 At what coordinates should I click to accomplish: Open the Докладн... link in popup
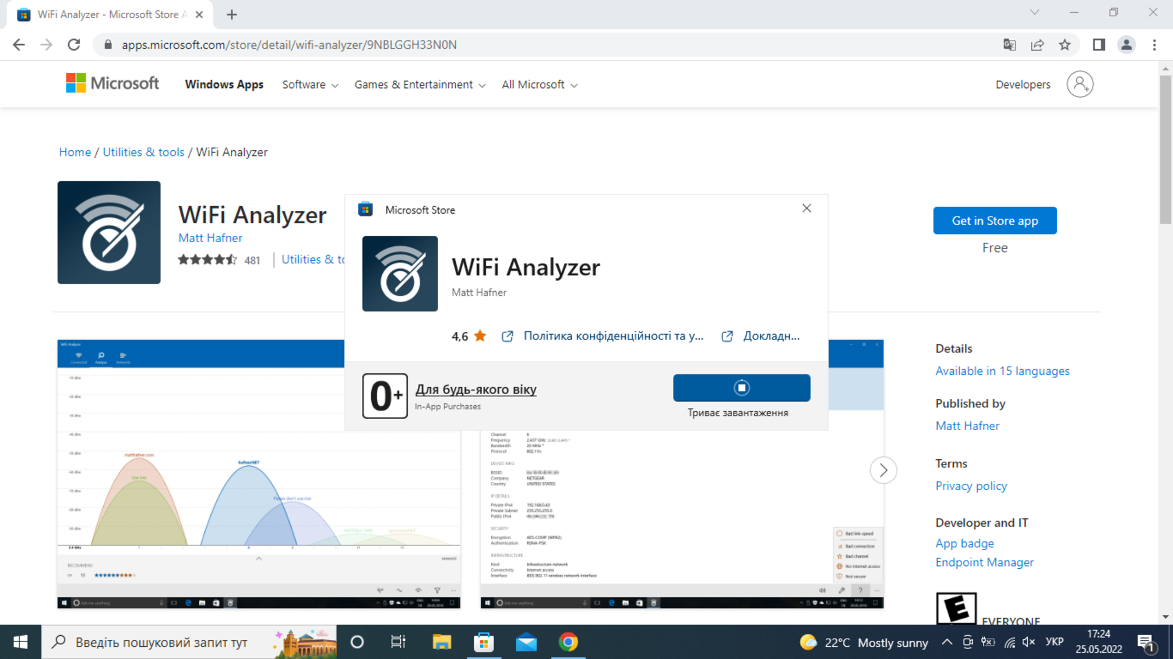pos(760,336)
